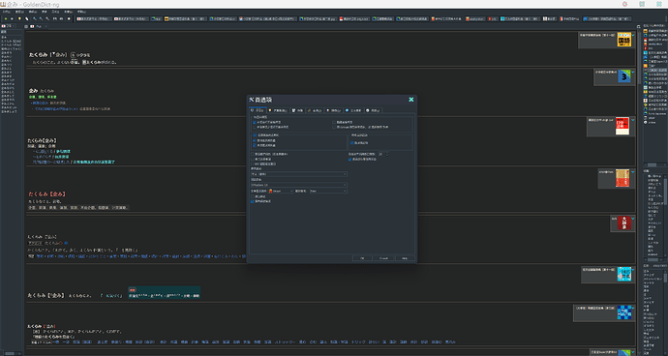Open the interface language dropdown in Preferences
668x356 pixels.
click(x=298, y=174)
